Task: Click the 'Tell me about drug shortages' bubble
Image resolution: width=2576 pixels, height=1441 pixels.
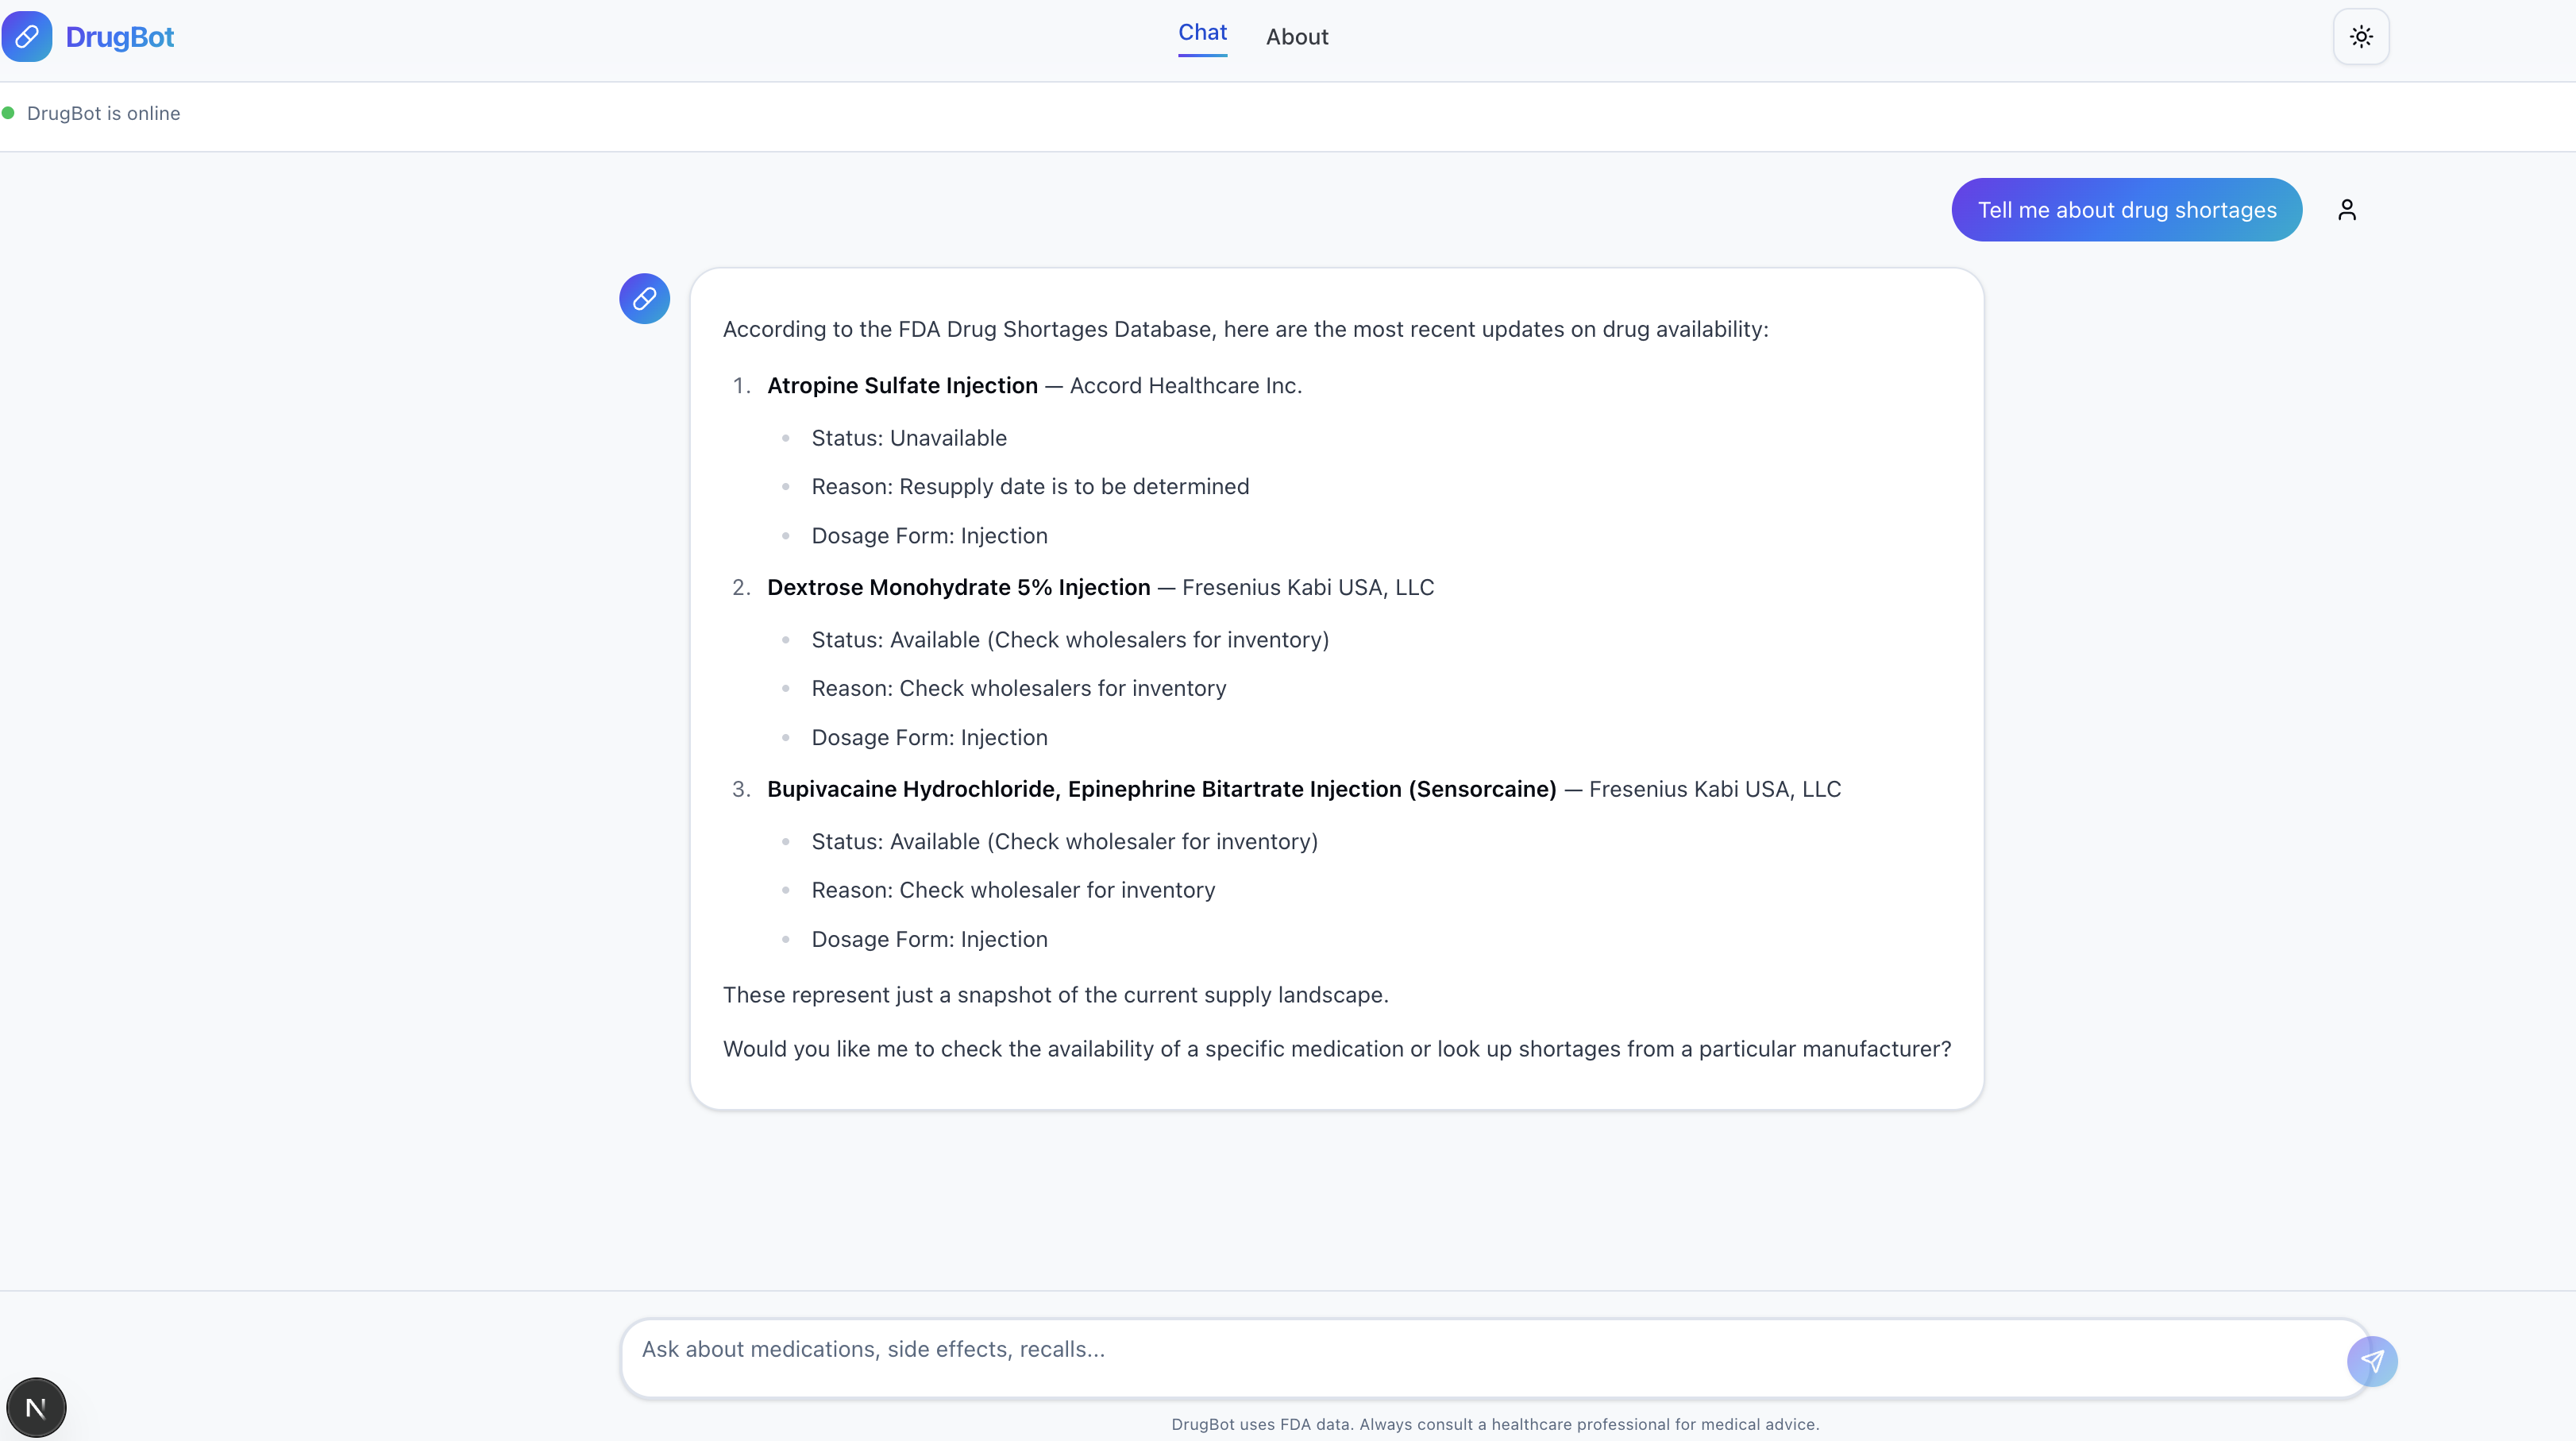Action: [2126, 211]
